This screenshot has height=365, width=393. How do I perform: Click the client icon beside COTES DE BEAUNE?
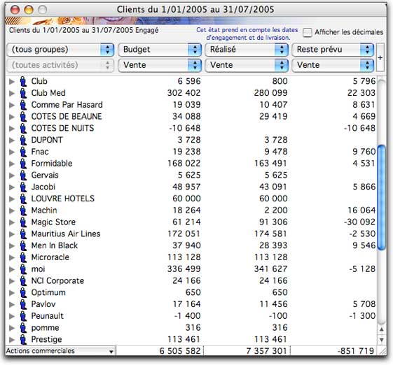click(23, 117)
